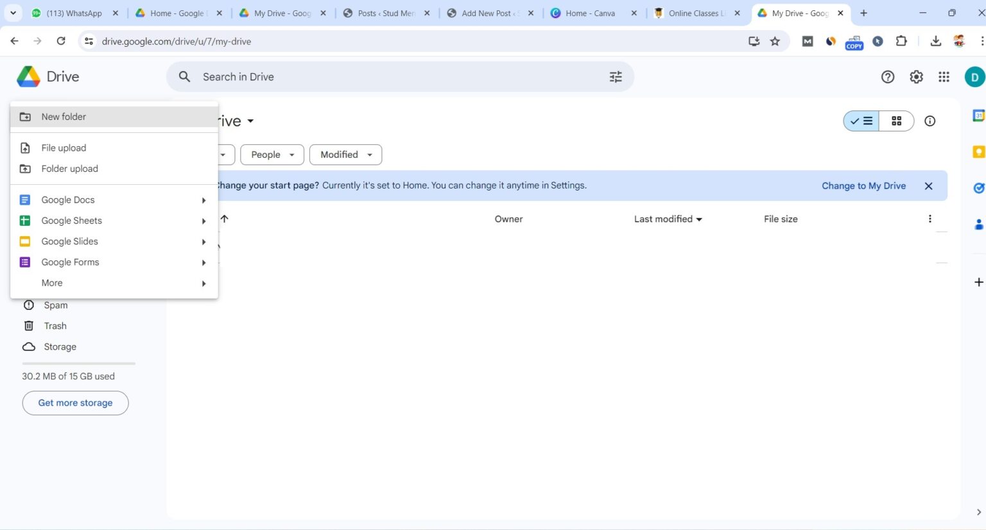Open search options with the filter icon

[615, 76]
